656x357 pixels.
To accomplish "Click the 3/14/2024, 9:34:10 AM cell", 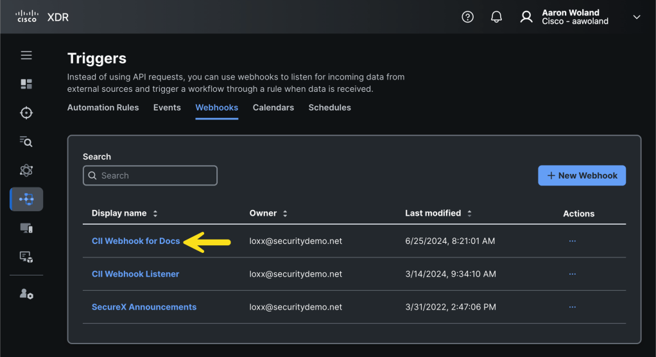I will pos(451,274).
